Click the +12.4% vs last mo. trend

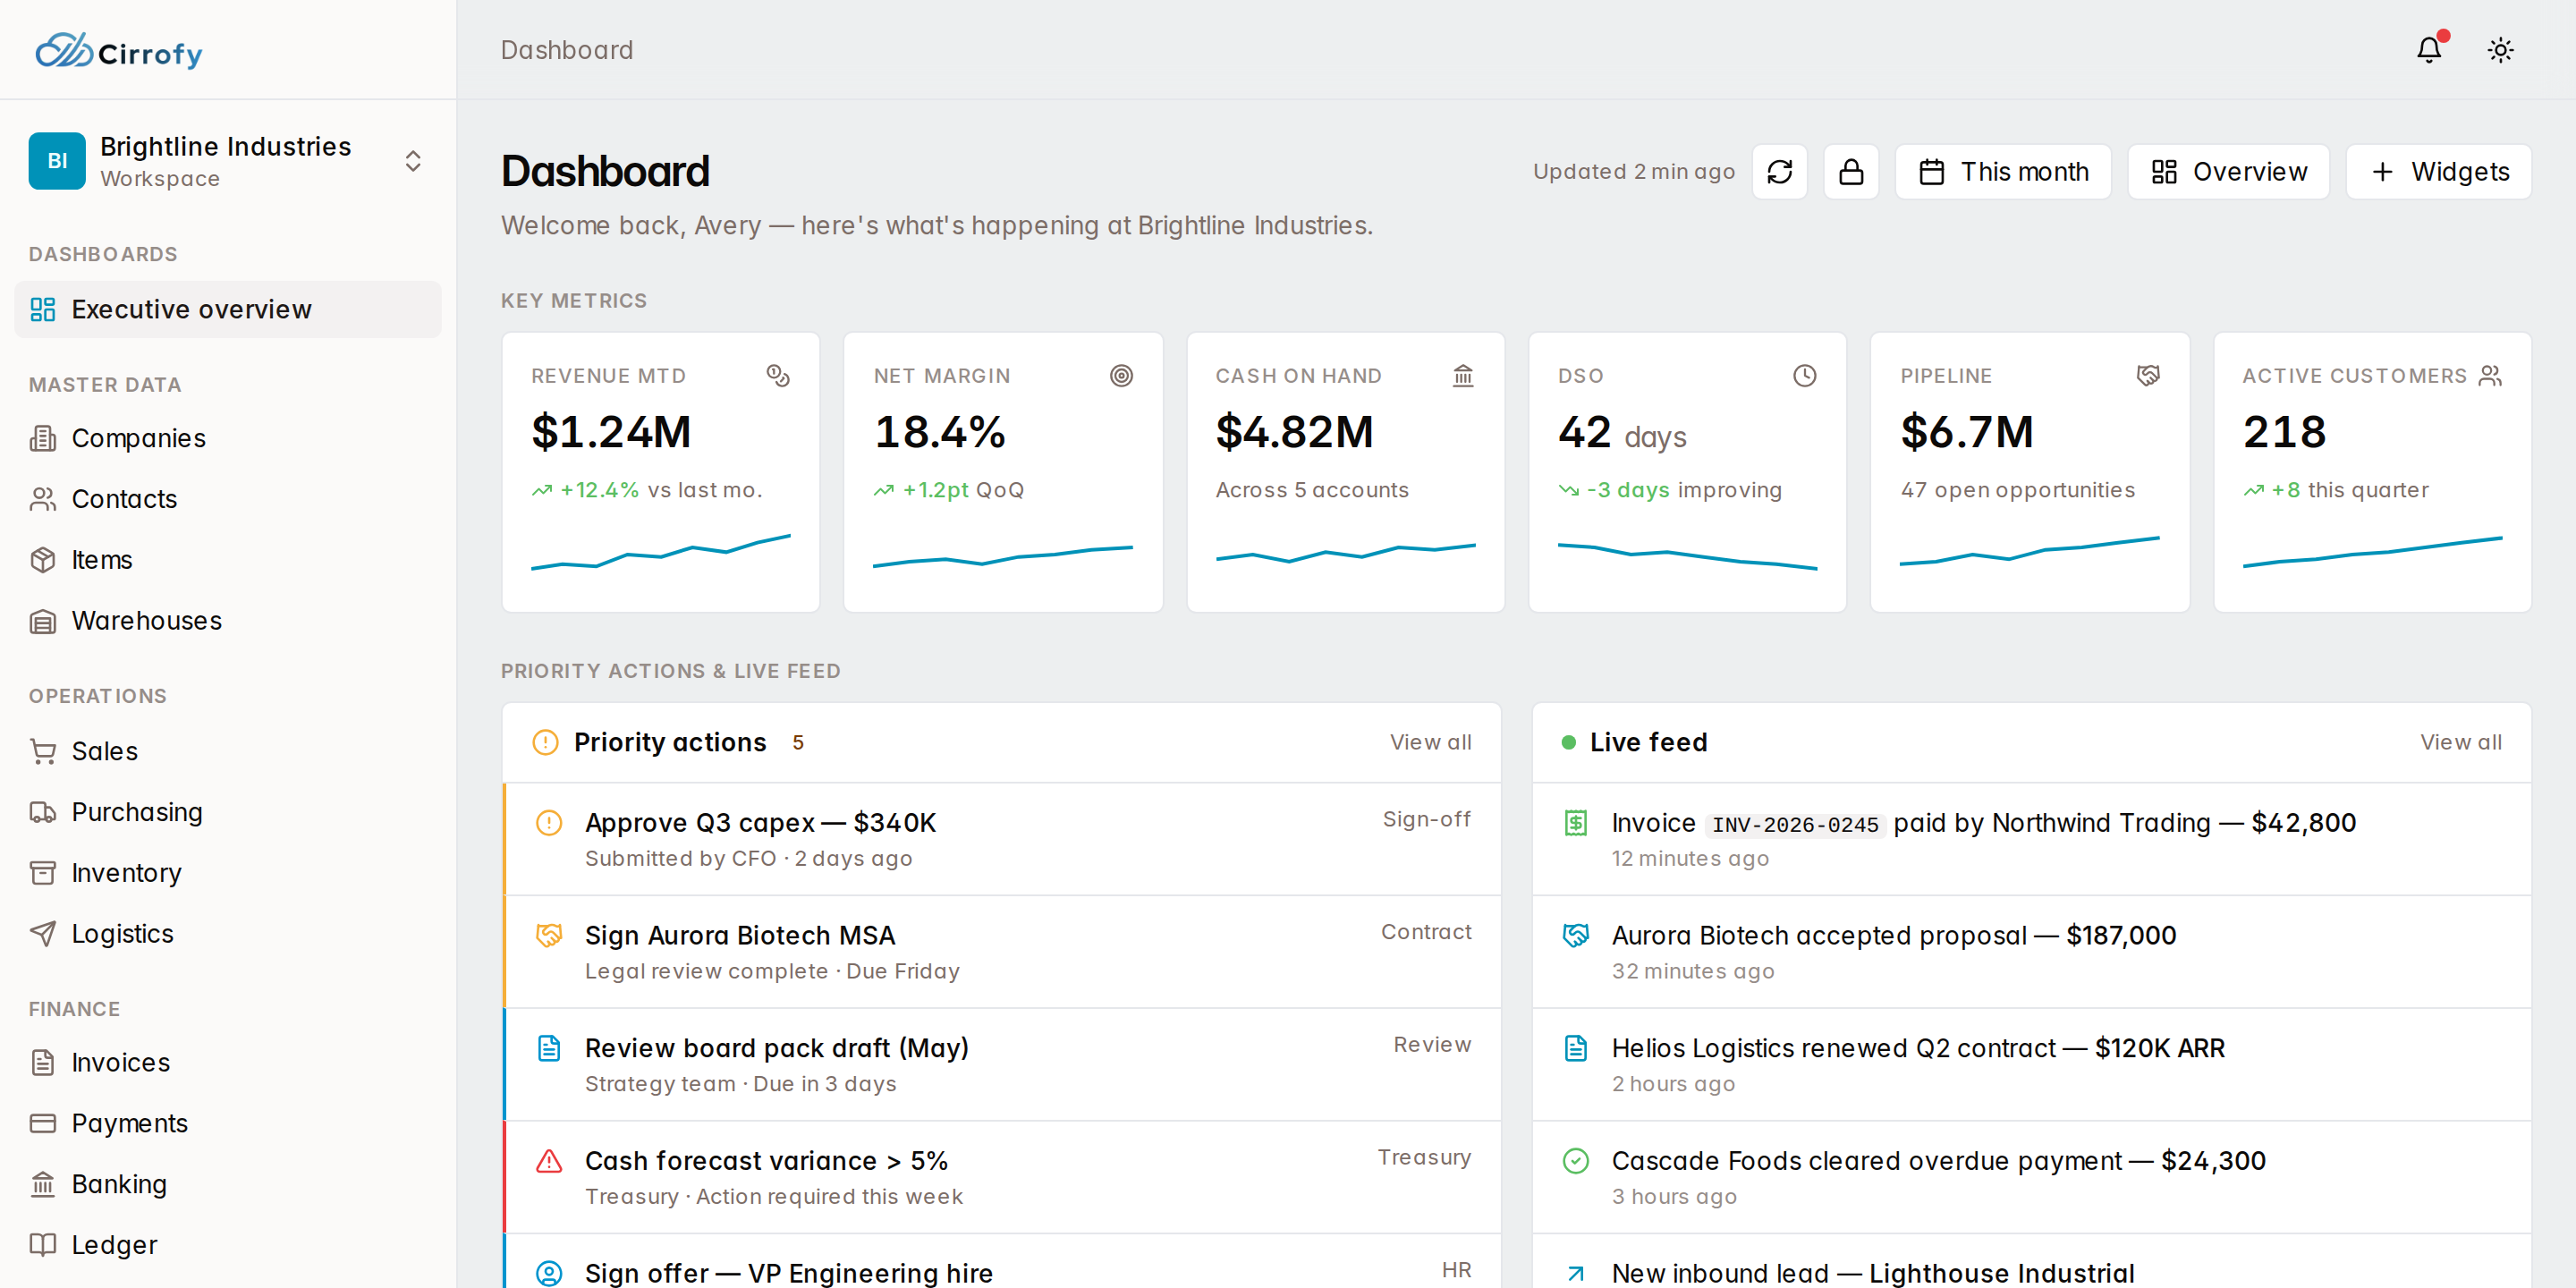(x=647, y=490)
